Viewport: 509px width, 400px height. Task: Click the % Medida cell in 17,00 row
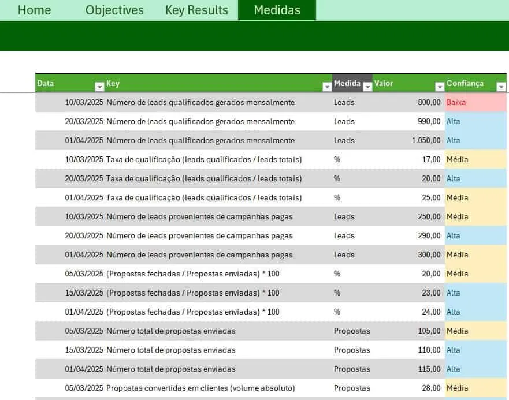[x=352, y=160]
